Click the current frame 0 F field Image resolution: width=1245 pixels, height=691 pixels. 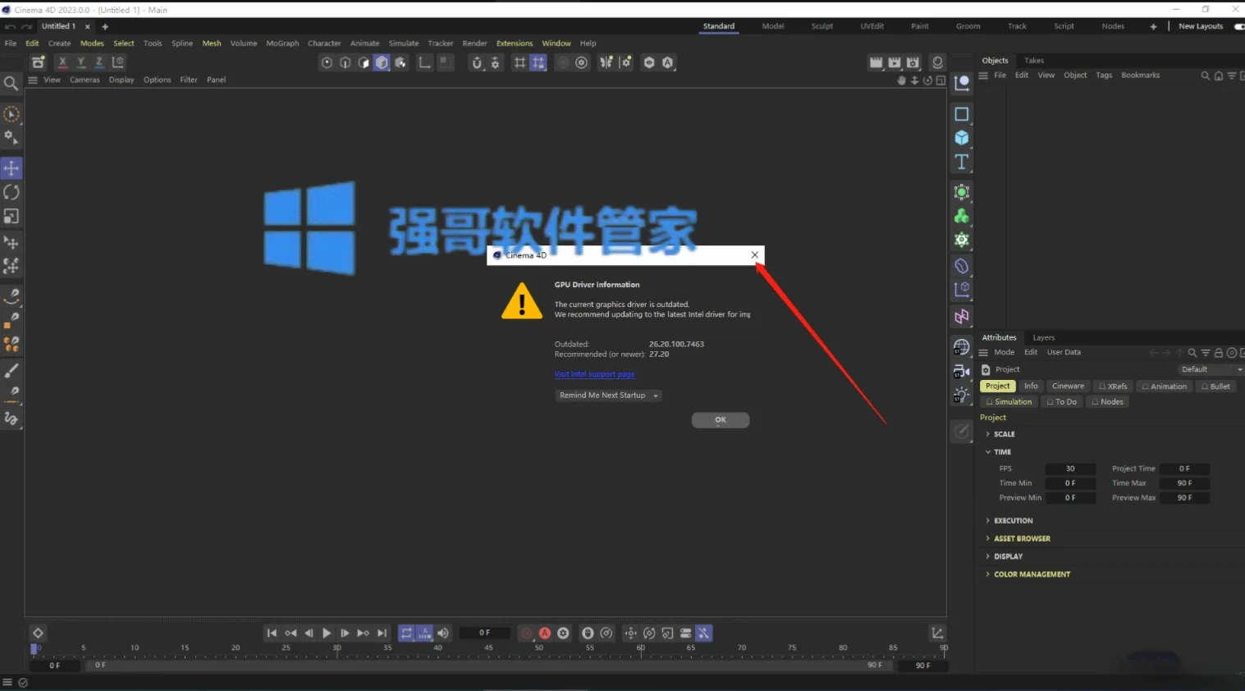[x=484, y=633]
